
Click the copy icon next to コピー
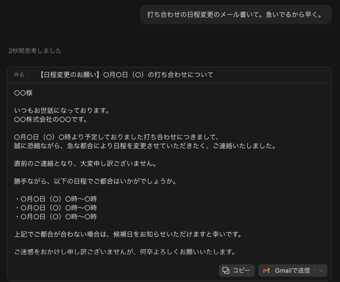click(226, 270)
